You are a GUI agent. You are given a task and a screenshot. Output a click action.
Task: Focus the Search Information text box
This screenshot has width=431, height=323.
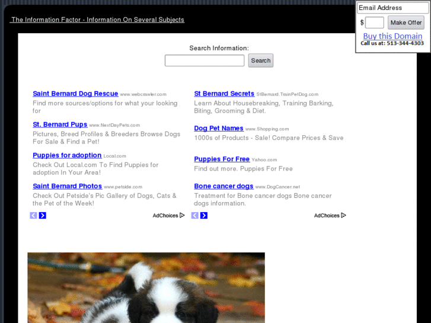click(205, 60)
